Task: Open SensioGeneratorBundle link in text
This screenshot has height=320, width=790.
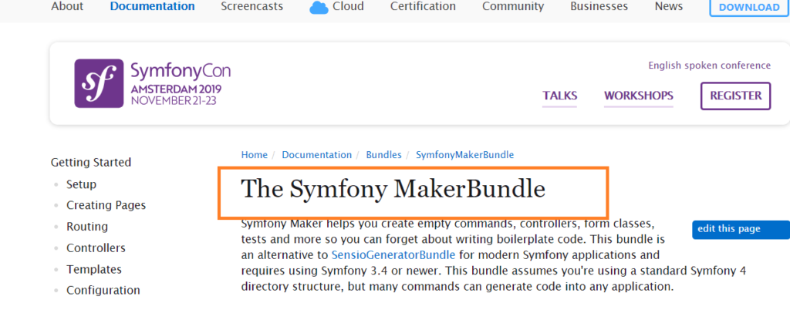Action: point(393,254)
